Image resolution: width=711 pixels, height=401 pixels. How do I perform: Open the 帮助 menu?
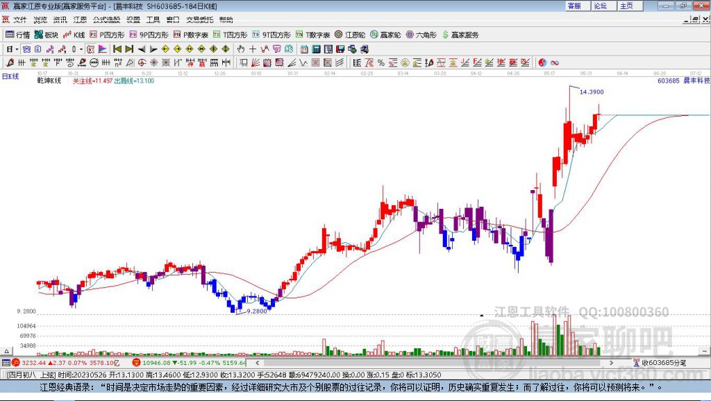coord(226,20)
